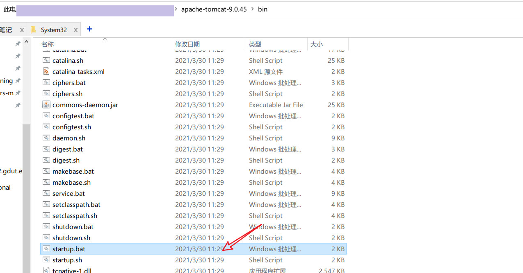523x273 pixels.
Task: Select file name daemon.sh
Action: pos(69,138)
